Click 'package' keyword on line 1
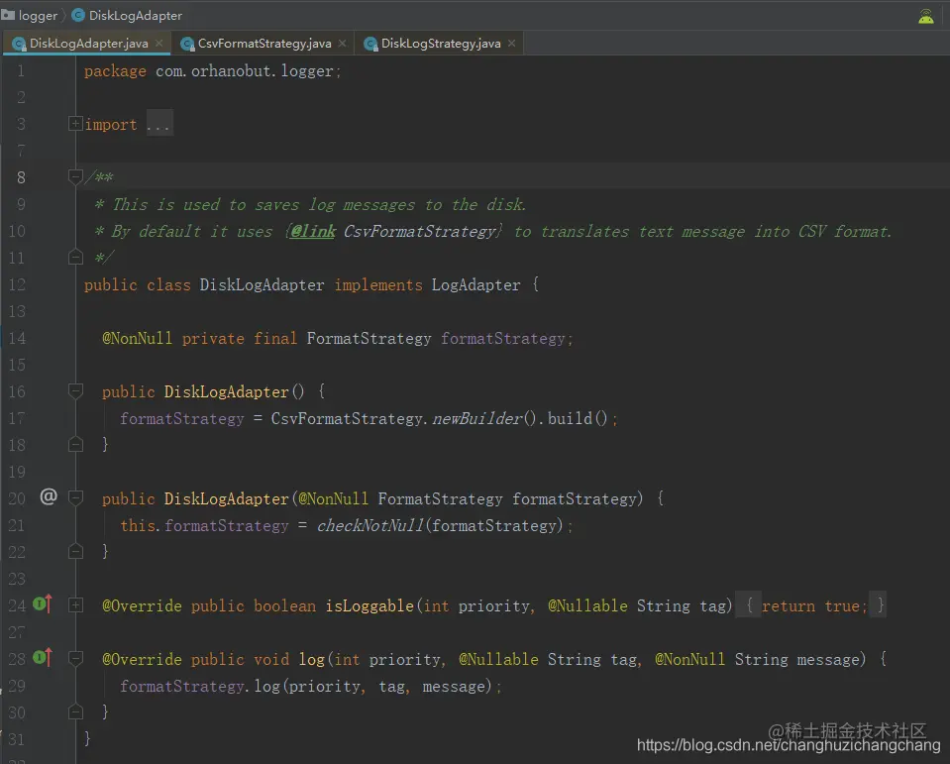Image resolution: width=950 pixels, height=764 pixels. point(115,71)
